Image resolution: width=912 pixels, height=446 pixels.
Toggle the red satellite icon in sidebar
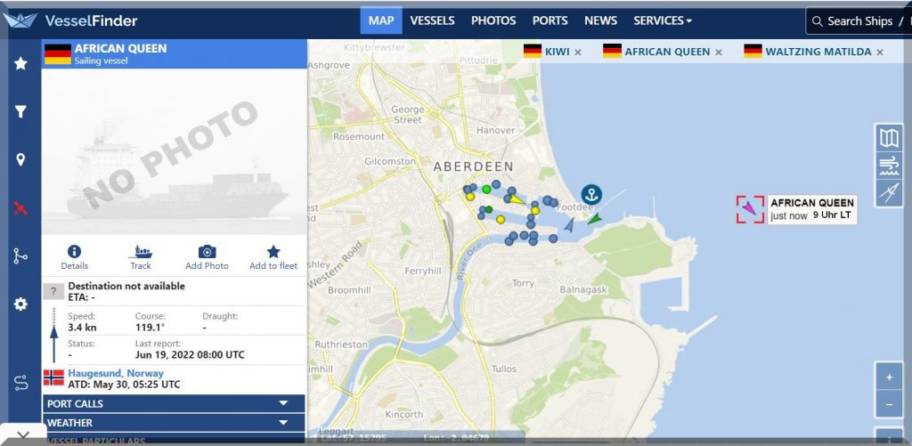pos(20,208)
